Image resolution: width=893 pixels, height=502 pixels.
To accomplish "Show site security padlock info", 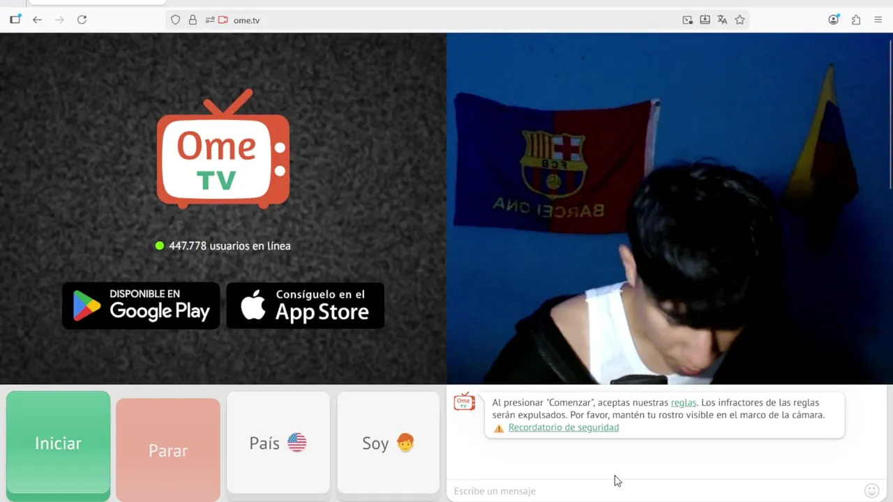I will point(193,20).
